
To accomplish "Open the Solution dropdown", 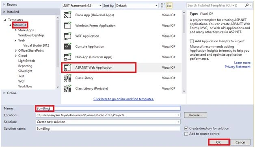I will pos(178,122).
